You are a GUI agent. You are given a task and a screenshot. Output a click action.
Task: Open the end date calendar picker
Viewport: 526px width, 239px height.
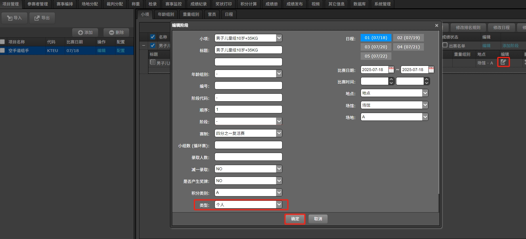(x=431, y=70)
